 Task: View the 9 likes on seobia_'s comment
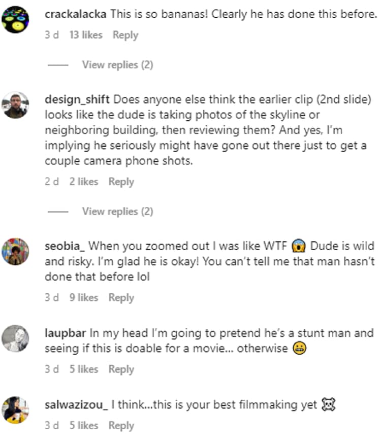tap(84, 298)
